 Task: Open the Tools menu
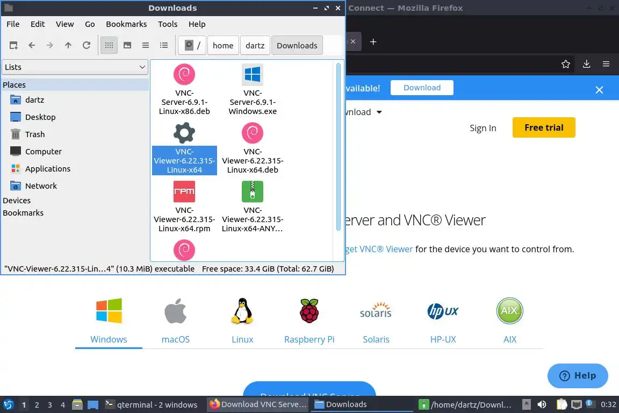tap(168, 24)
